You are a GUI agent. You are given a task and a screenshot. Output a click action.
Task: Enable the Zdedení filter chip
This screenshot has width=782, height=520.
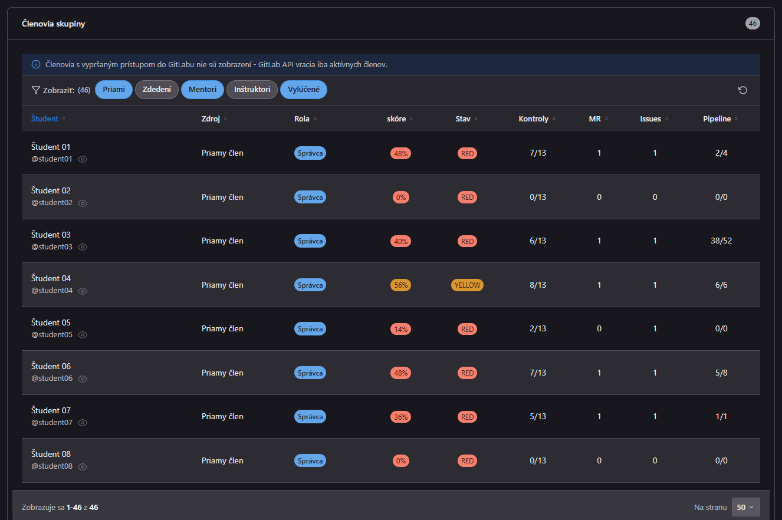[x=157, y=90]
